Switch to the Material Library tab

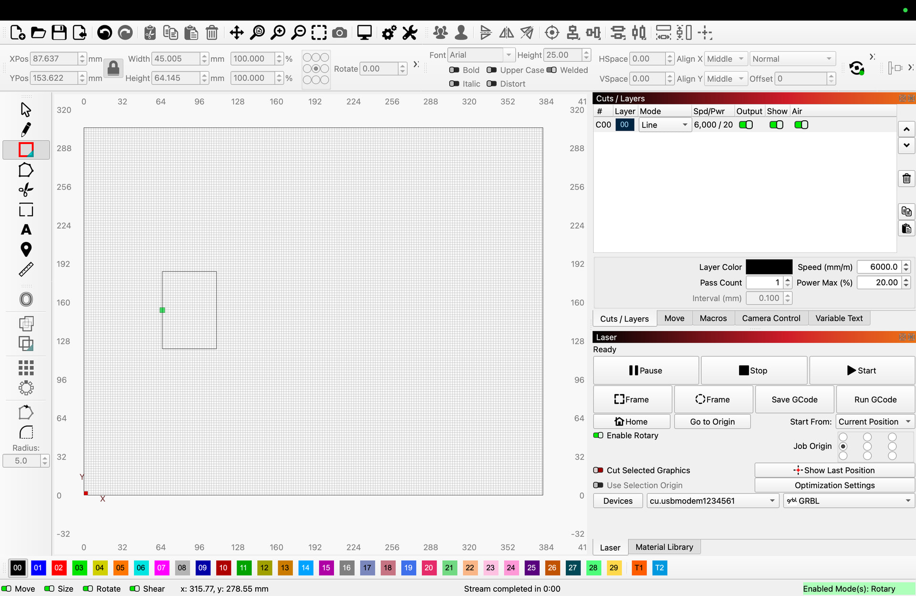(x=664, y=547)
